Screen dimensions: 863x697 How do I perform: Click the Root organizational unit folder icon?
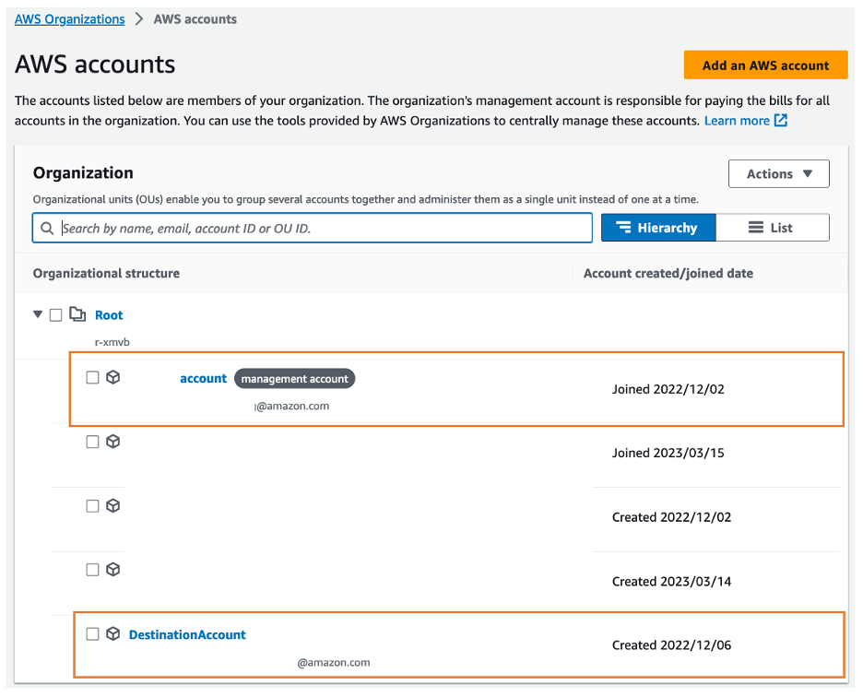(x=77, y=314)
